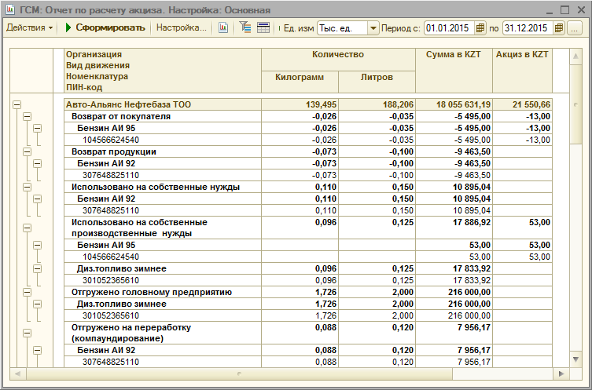Click the total liters cell 188,206

pyautogui.click(x=377, y=104)
